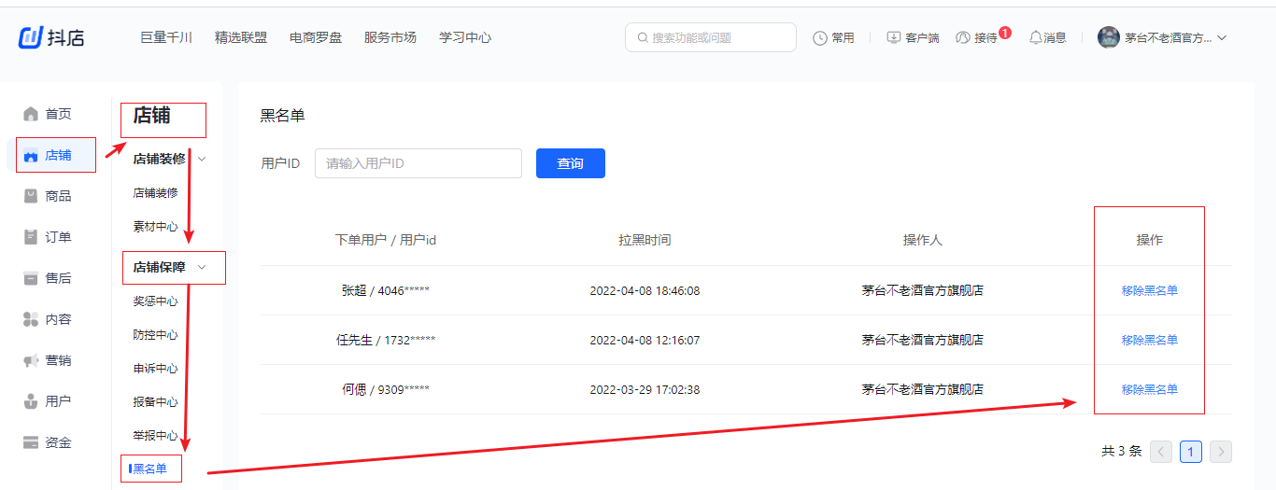
Task: Click the 售后 after-sales icon
Action: tap(31, 278)
